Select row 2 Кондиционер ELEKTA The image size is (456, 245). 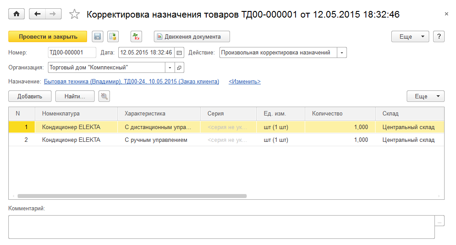coord(71,140)
